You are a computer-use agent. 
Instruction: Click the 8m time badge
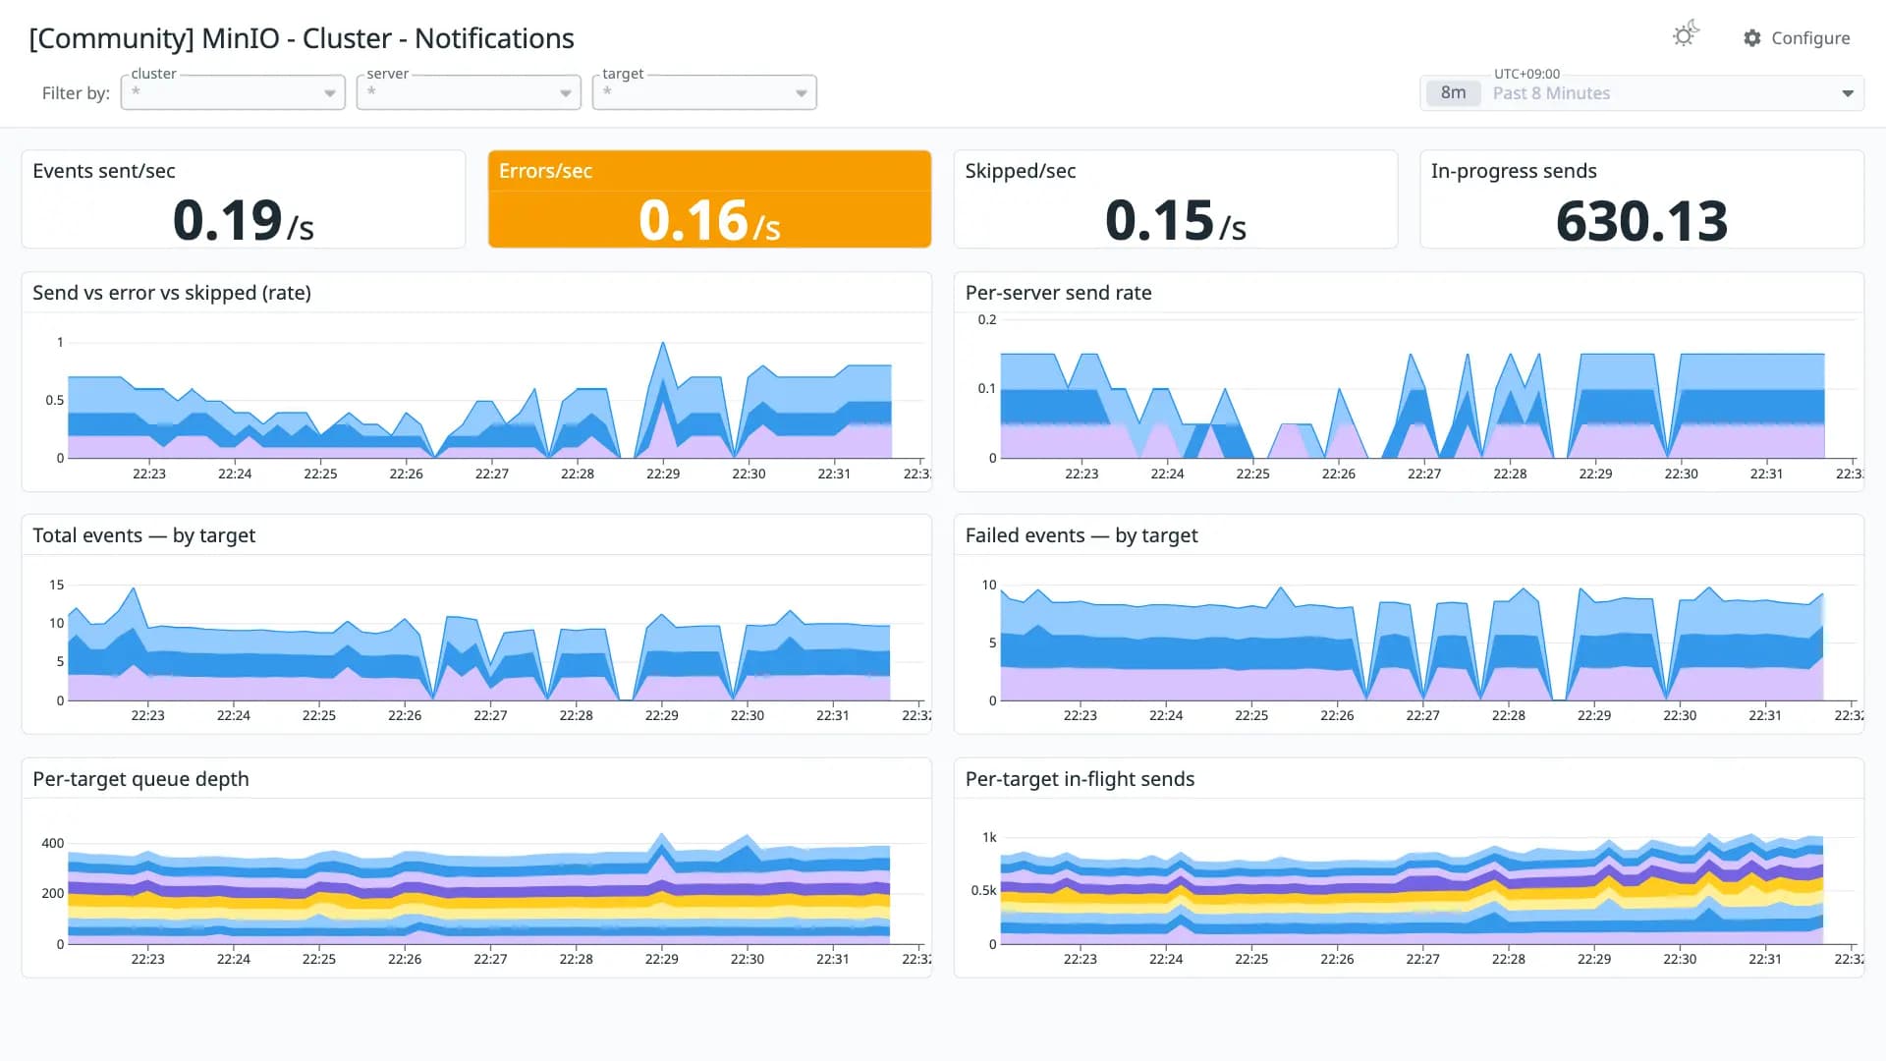pos(1453,93)
